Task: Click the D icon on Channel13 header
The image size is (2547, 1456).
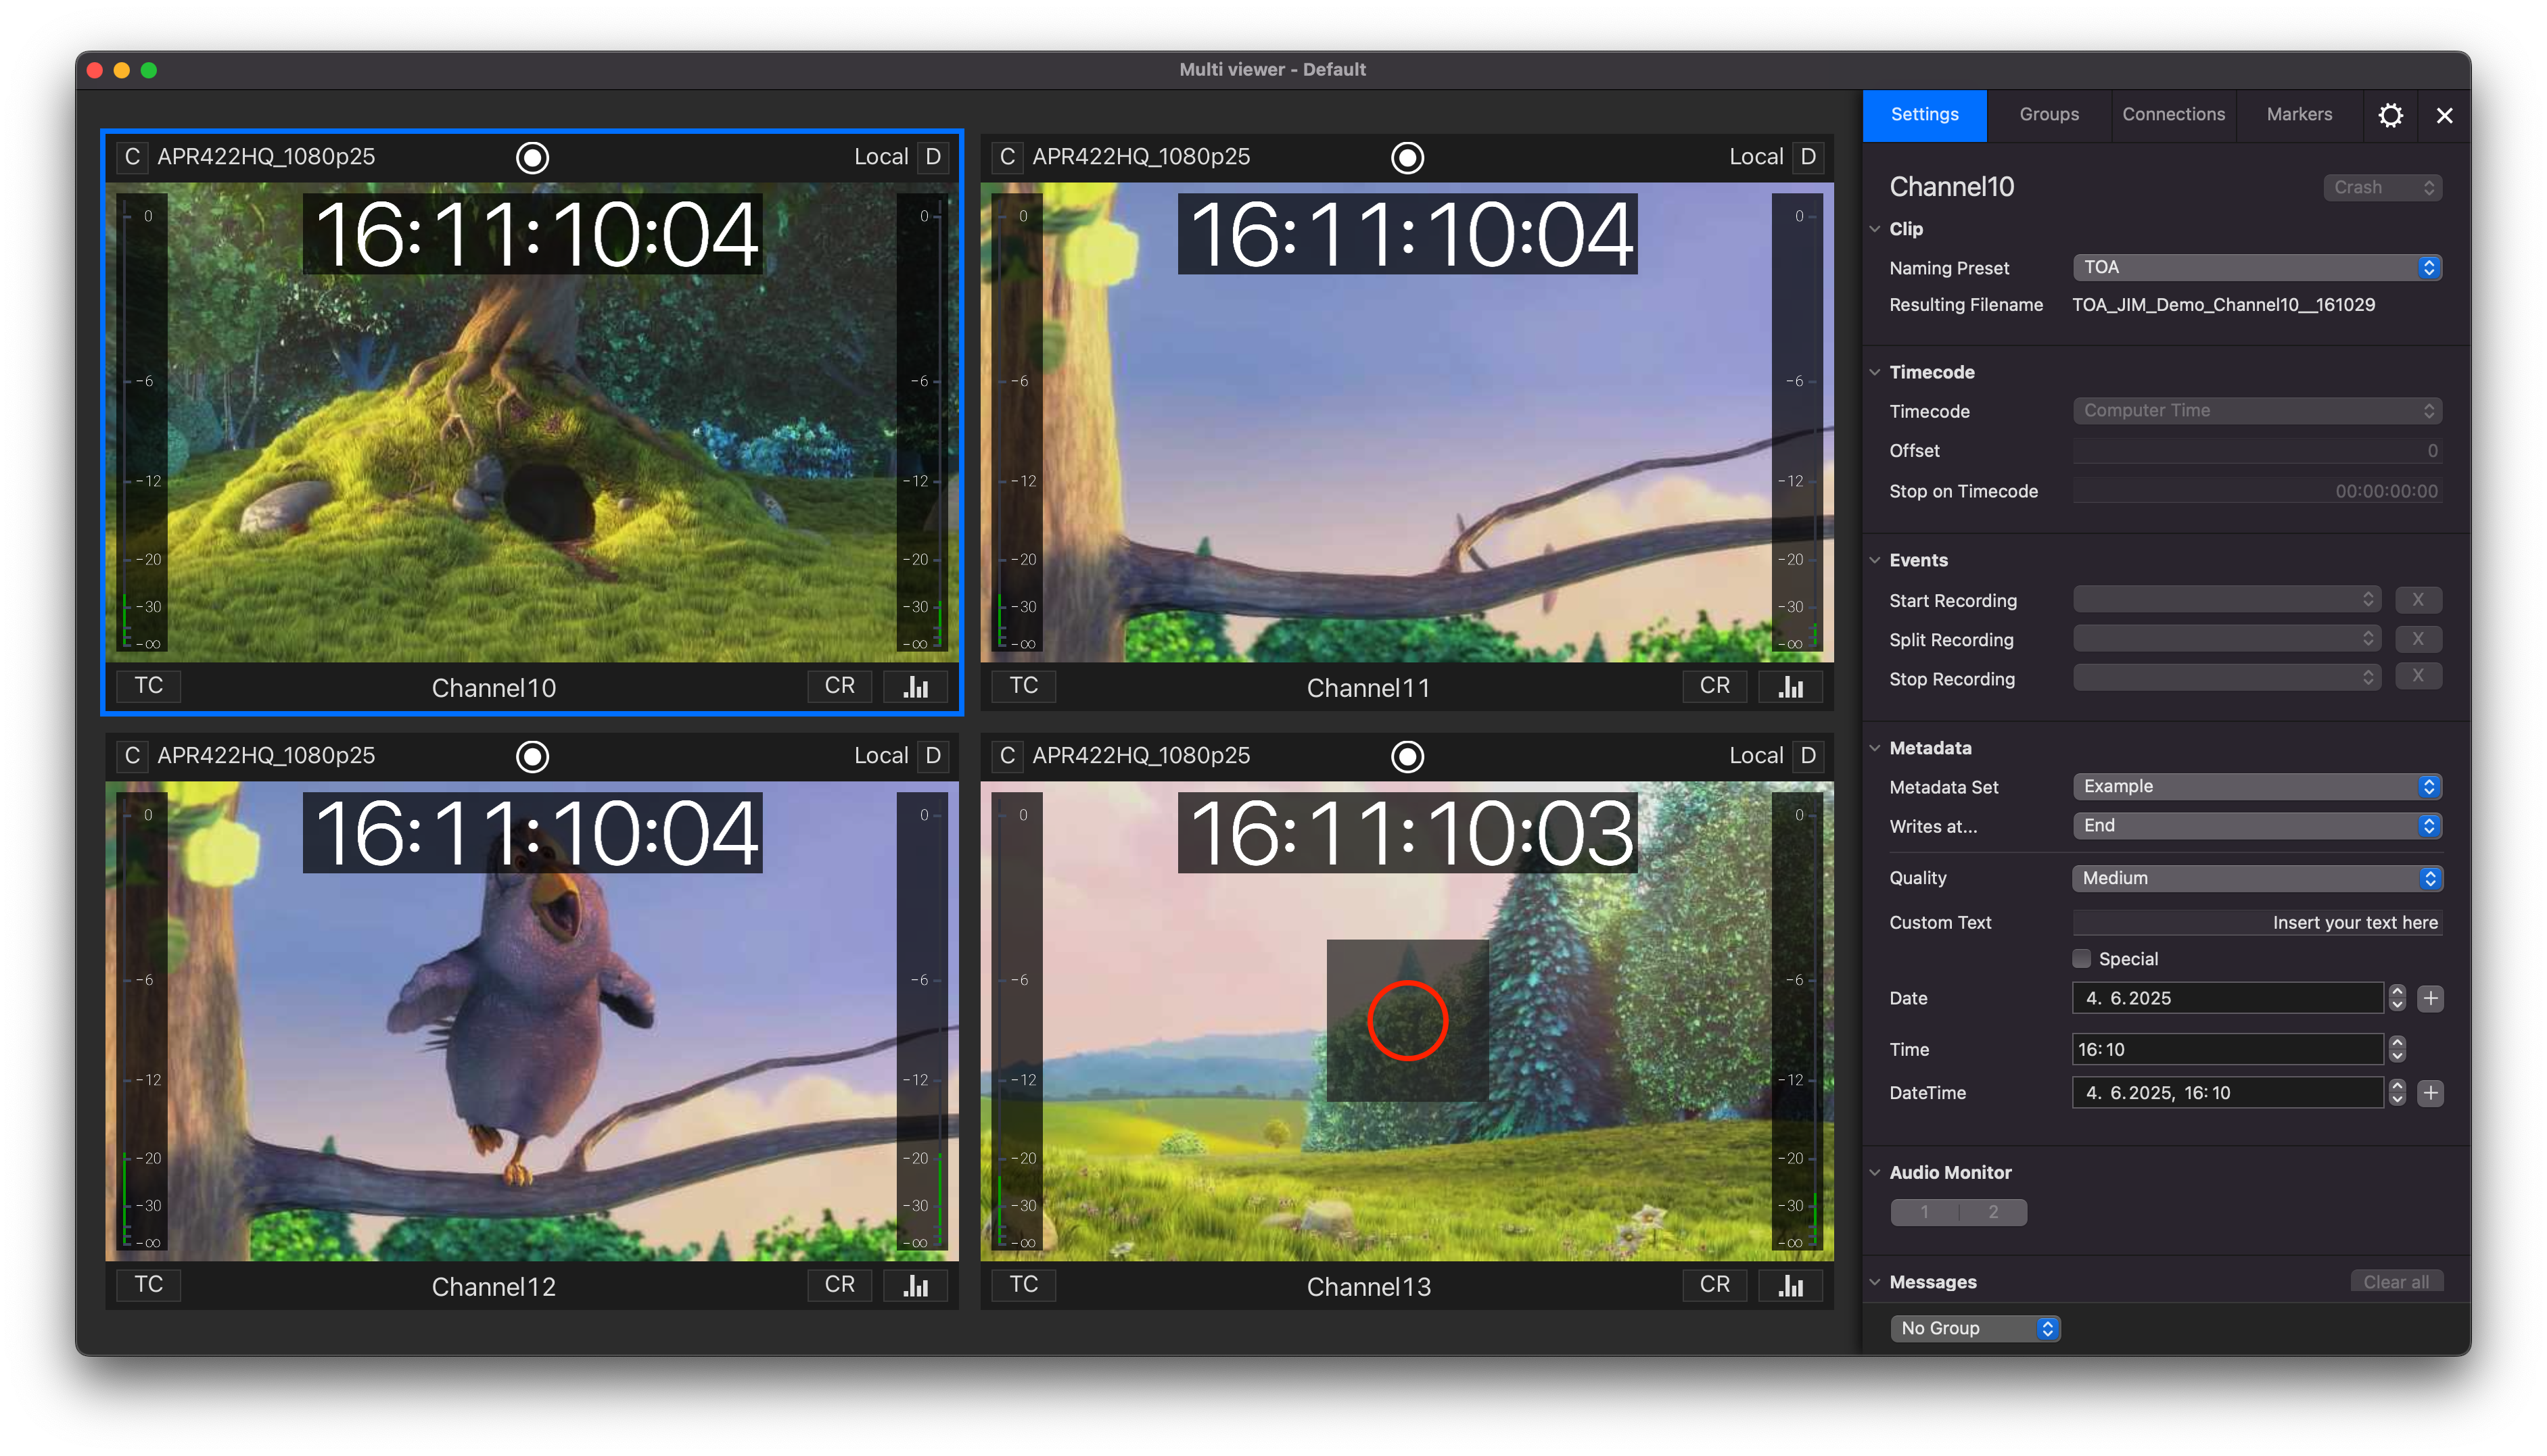Action: (1808, 756)
